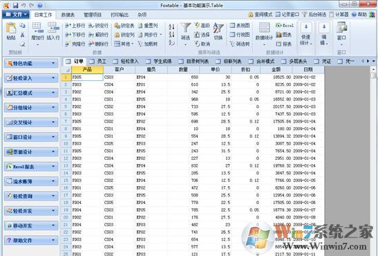Open the 合并模式 table tab
The height and width of the screenshot is (256, 378).
pos(261,62)
